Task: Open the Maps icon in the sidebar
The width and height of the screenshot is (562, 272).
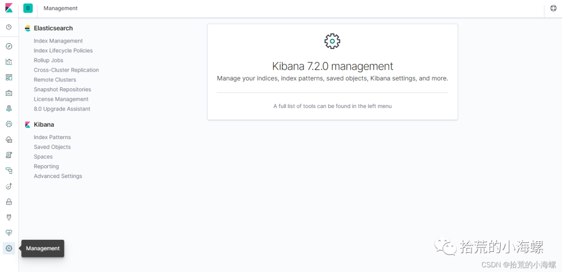Action: pyautogui.click(x=9, y=108)
